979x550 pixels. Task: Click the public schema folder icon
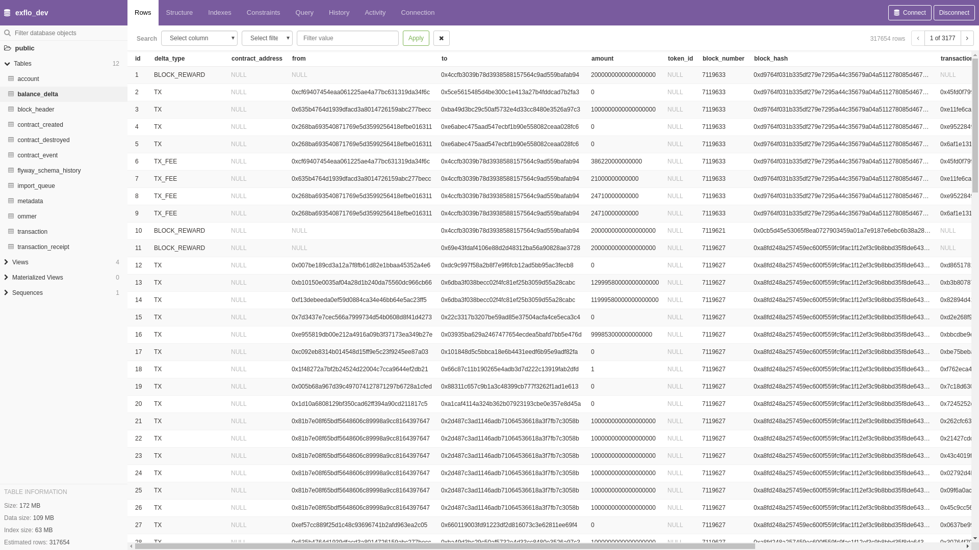coord(8,48)
